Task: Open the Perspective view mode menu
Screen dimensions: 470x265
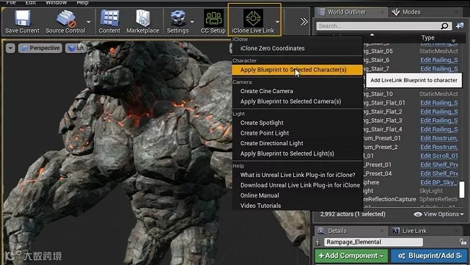Action: (x=40, y=48)
